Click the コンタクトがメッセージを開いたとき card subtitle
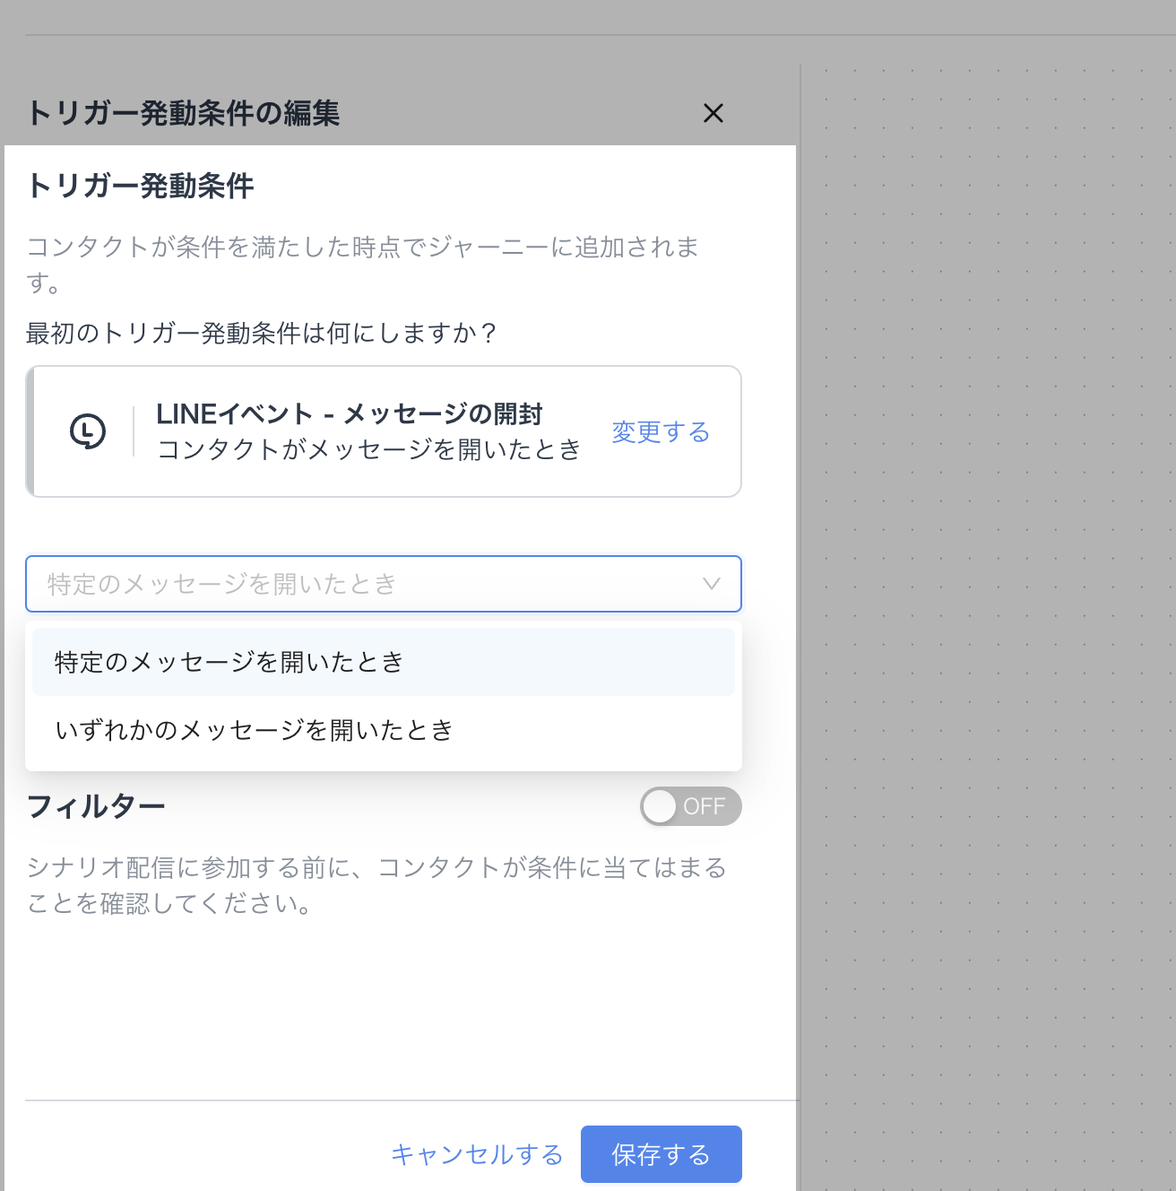1176x1191 pixels. [x=368, y=449]
